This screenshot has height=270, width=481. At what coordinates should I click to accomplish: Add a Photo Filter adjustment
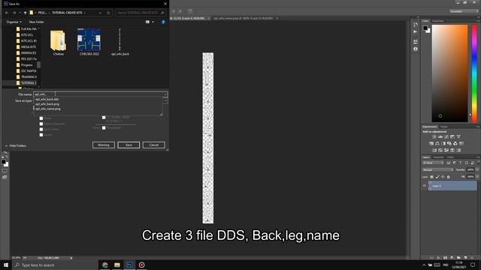tap(449, 143)
